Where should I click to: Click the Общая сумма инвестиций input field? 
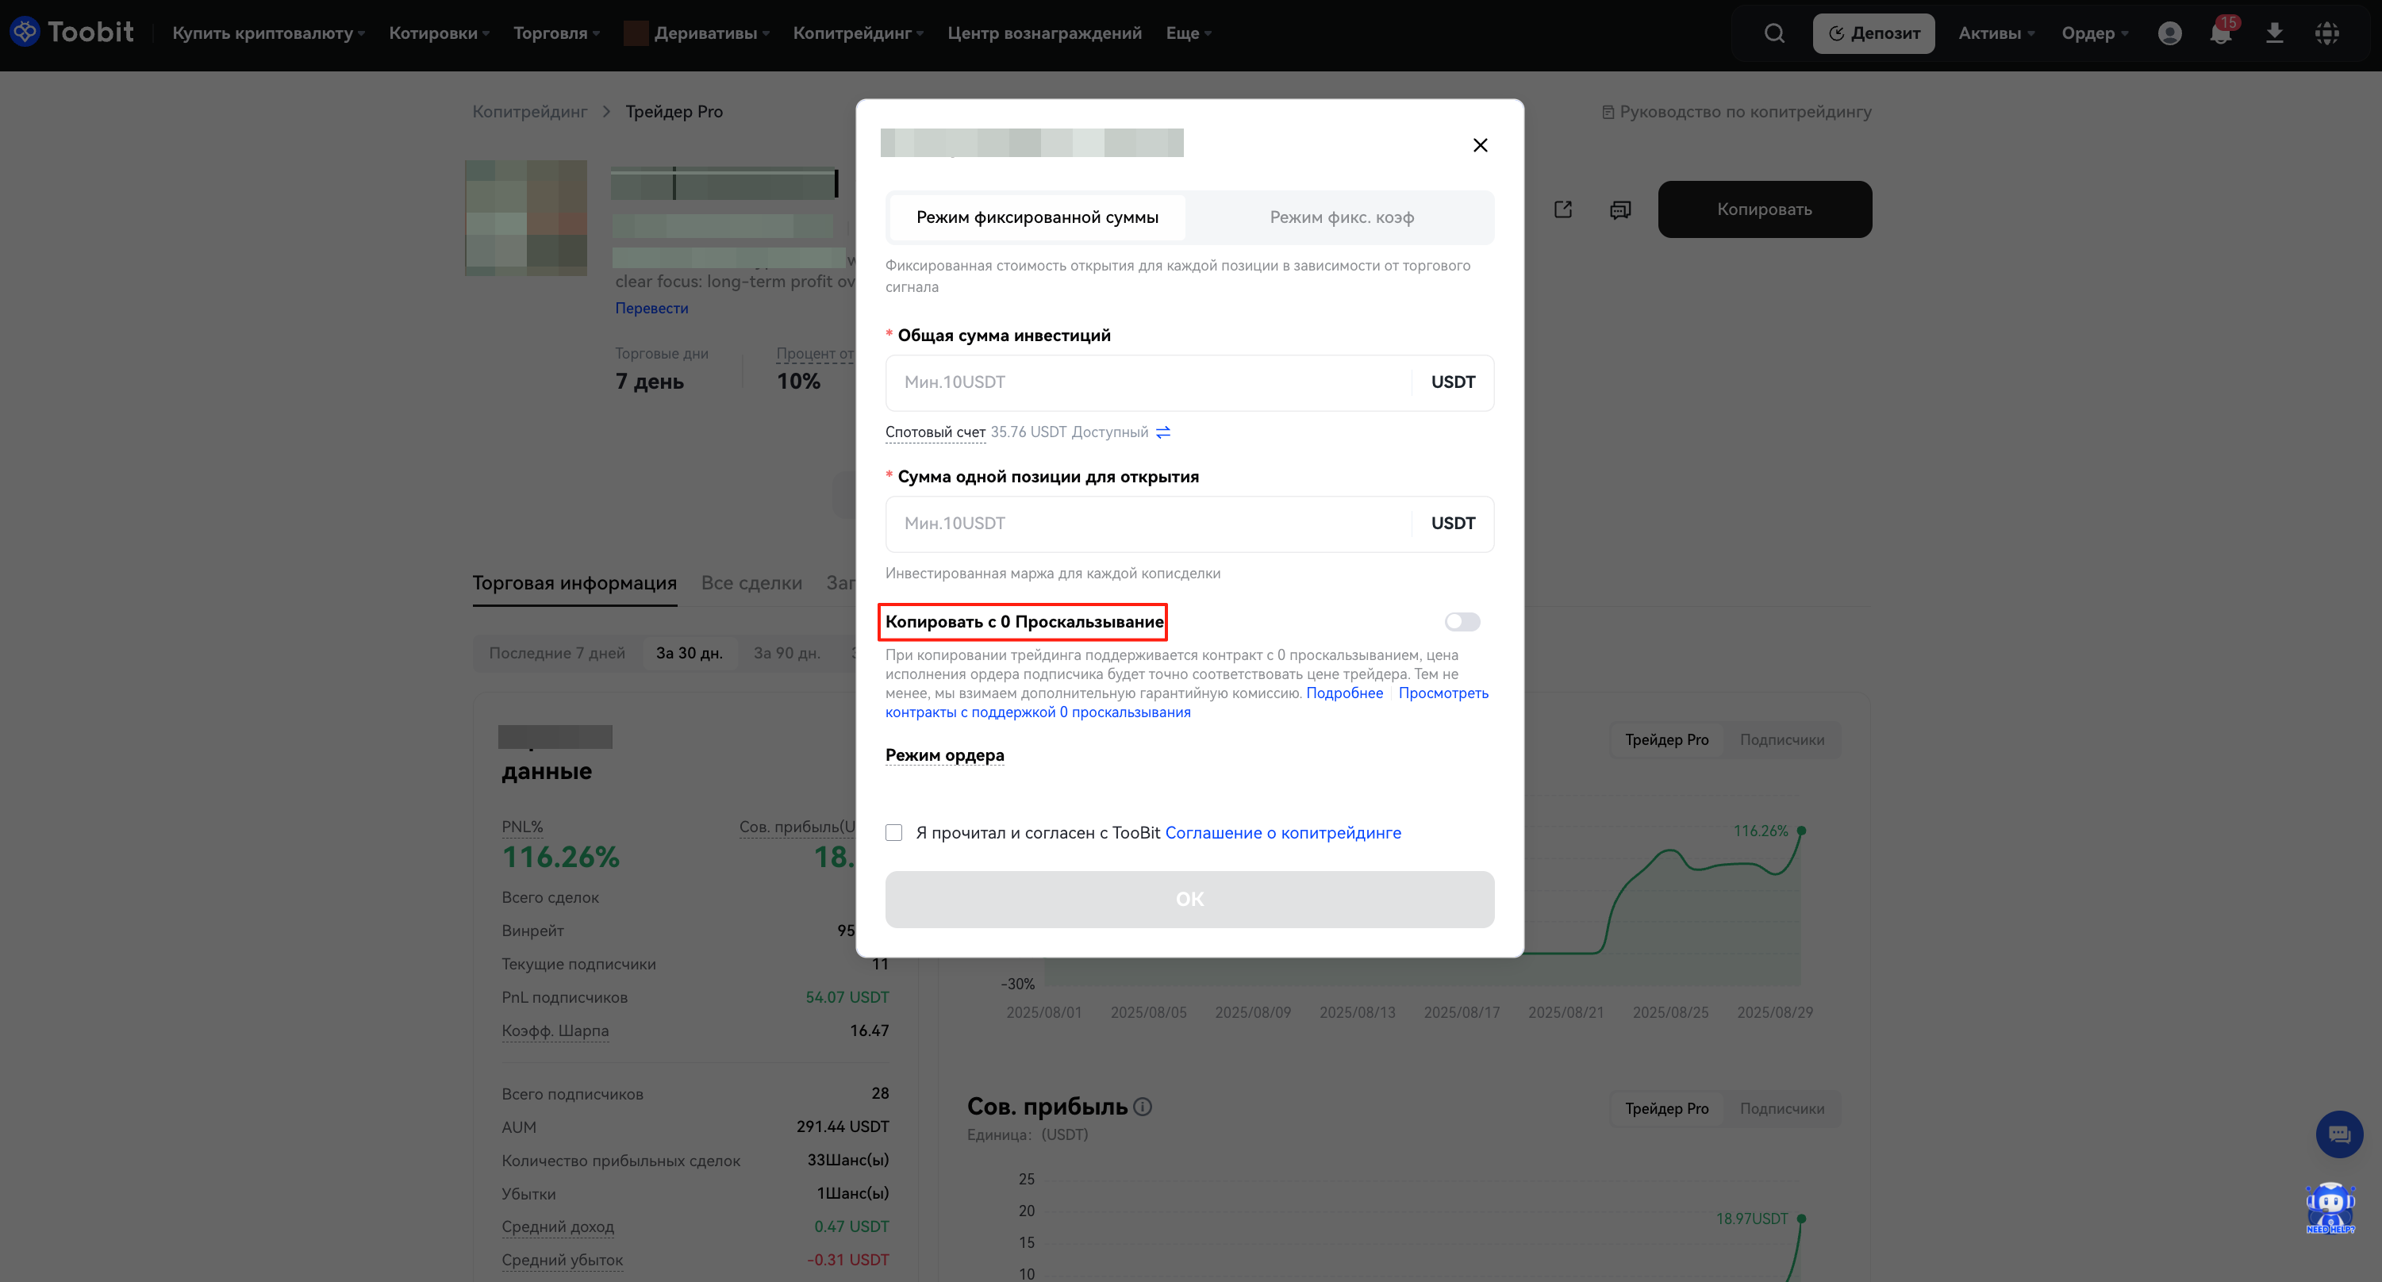1147,382
